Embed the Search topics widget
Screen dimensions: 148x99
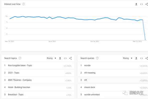pos(65,58)
